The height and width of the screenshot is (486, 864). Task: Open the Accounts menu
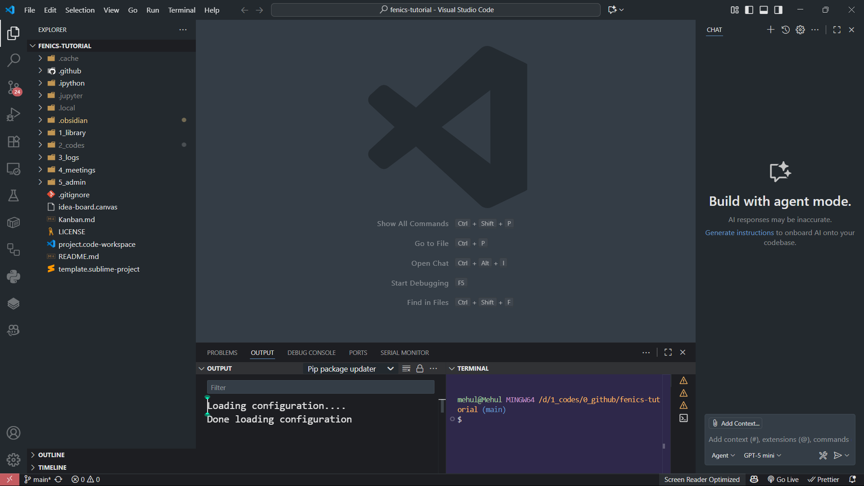(x=14, y=433)
